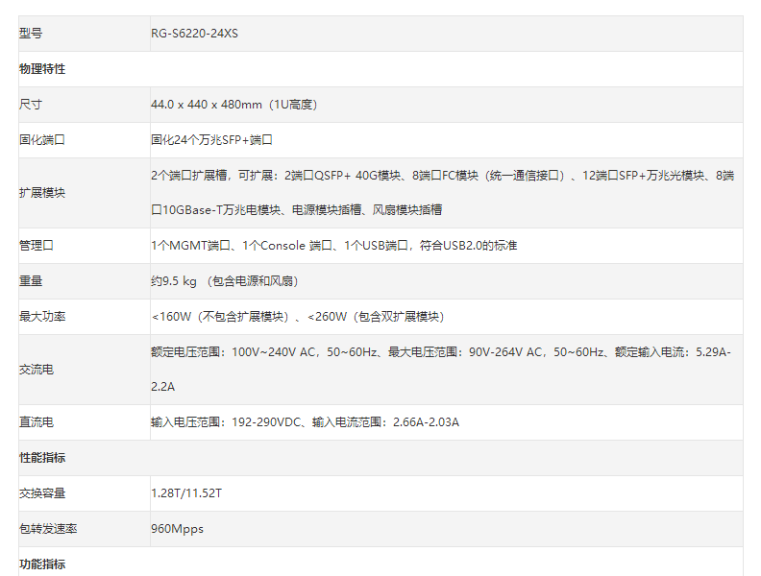Select the 1.28T/11.52T switching capacity value
Screen dimensions: 761x576
click(185, 493)
